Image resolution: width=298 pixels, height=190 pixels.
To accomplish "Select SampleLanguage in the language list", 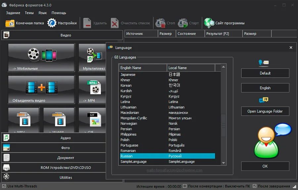I will 167,162.
